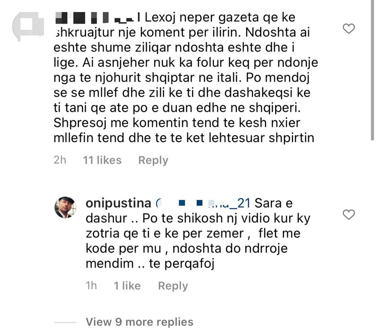Screen dimensions: 377x332
Task: Click the short line beside View 9 more replies
Action: [x=66, y=322]
